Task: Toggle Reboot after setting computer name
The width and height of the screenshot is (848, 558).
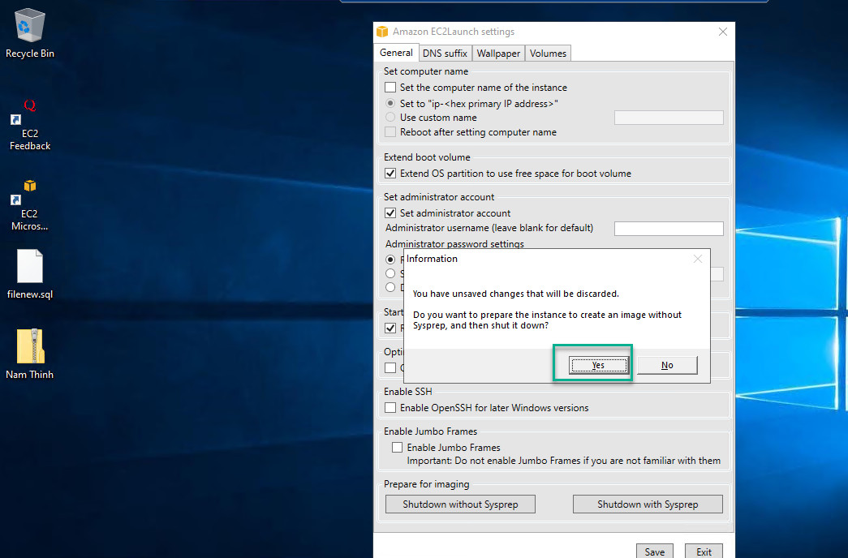Action: click(x=390, y=132)
